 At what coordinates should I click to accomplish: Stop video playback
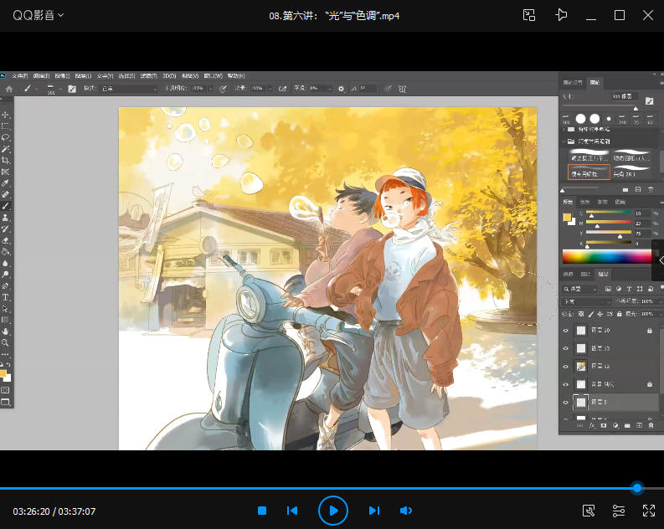coord(262,511)
